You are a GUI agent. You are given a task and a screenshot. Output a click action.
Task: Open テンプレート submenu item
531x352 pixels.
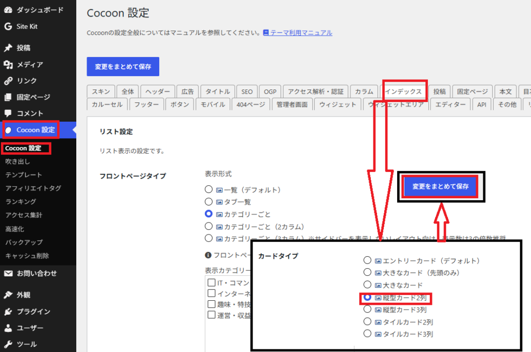pos(24,175)
